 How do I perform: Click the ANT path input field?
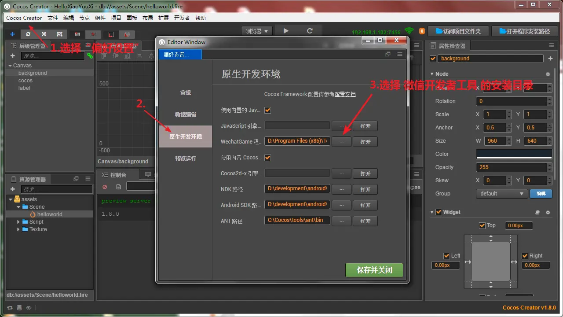[297, 220]
